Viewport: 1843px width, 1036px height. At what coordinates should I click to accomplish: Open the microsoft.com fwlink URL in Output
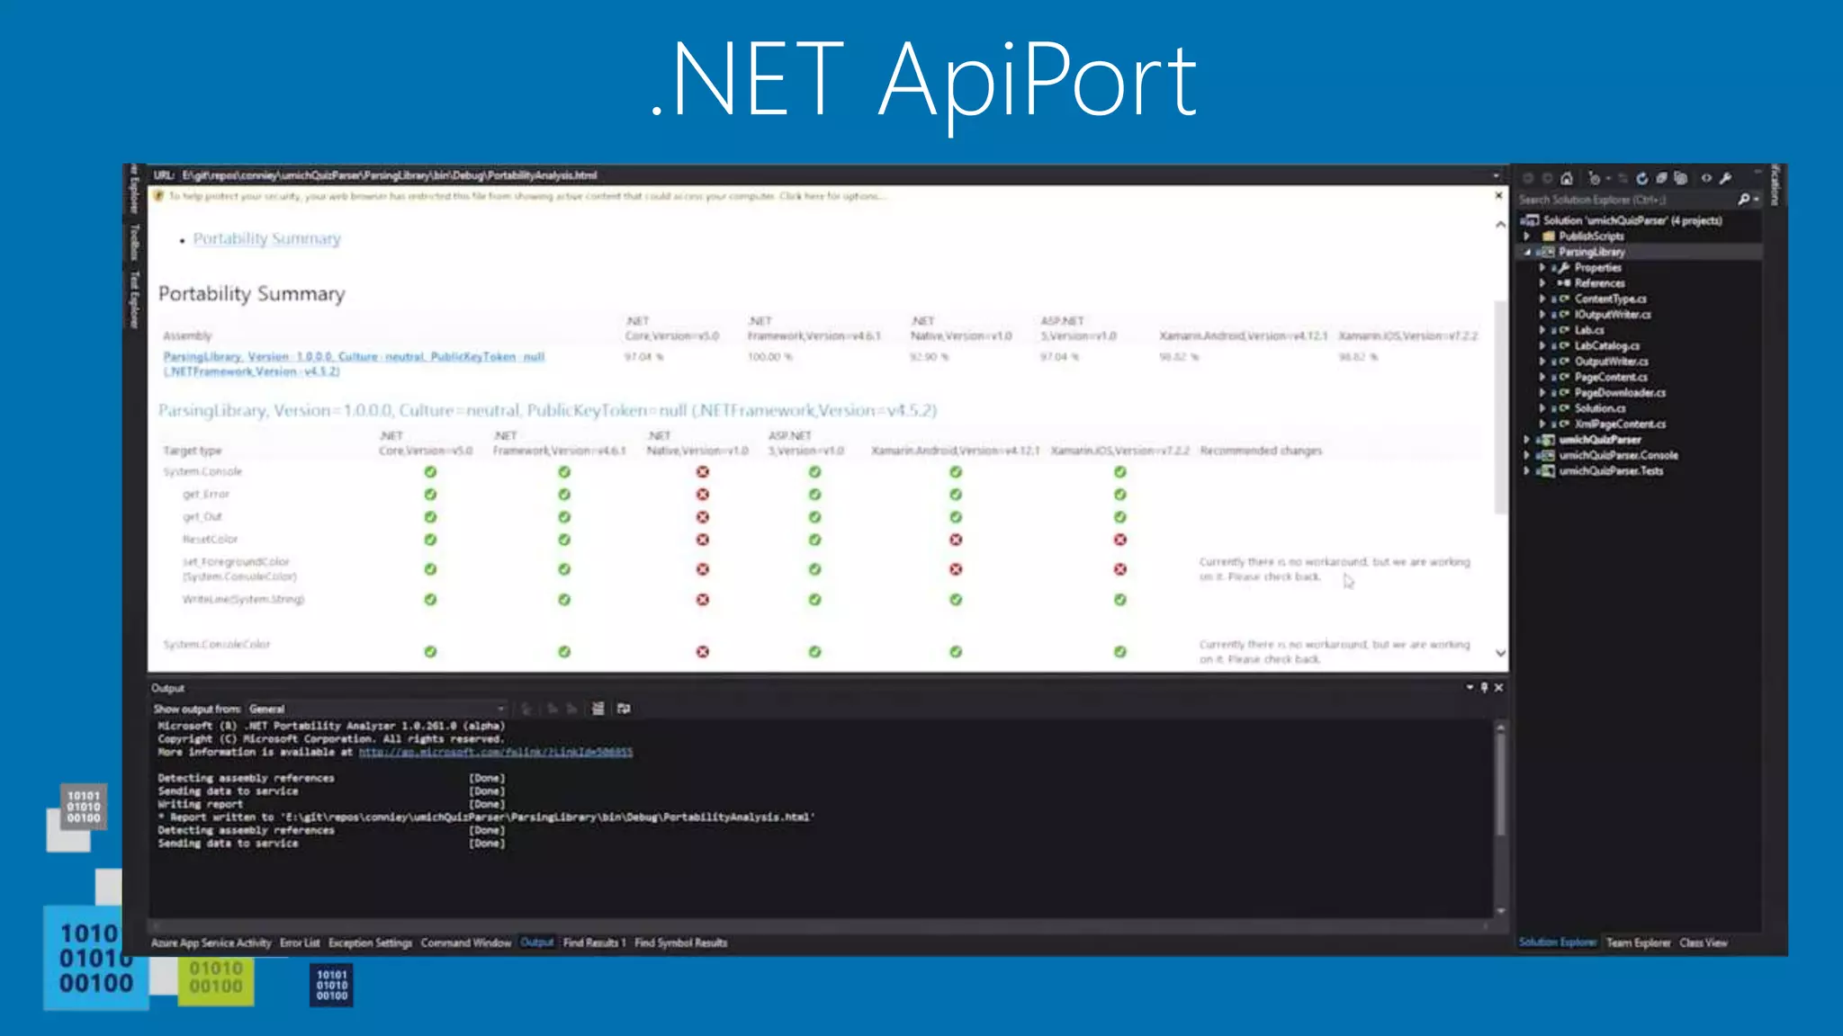(x=496, y=752)
